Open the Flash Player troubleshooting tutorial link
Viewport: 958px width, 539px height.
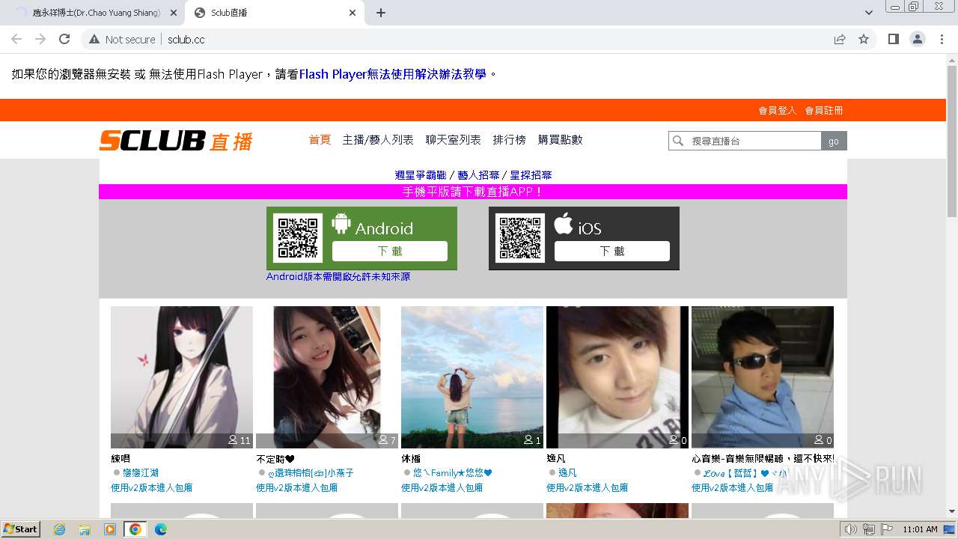(x=392, y=74)
